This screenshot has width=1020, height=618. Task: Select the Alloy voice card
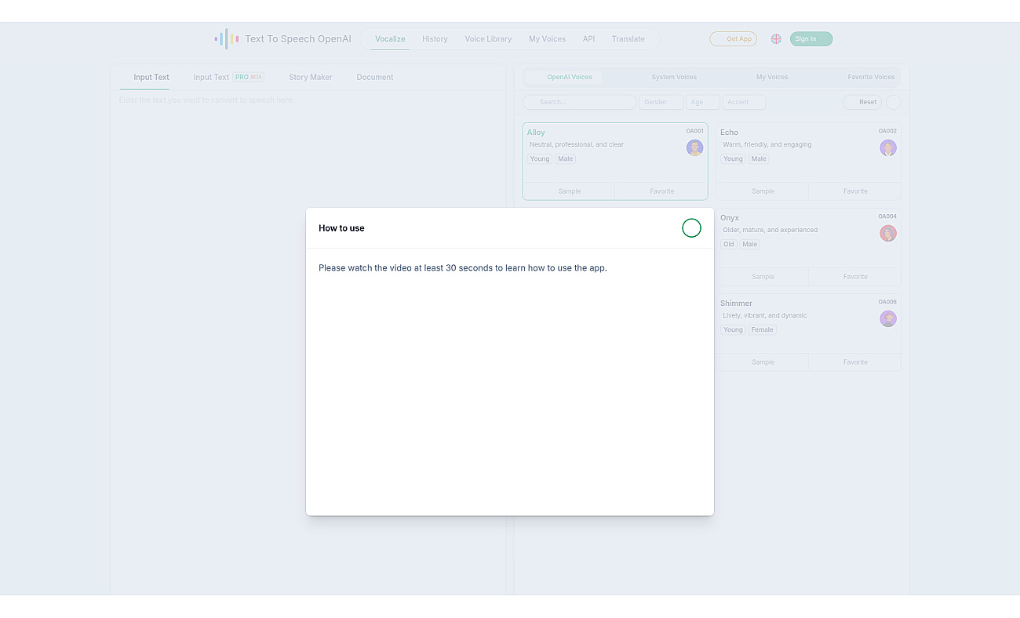pos(615,161)
